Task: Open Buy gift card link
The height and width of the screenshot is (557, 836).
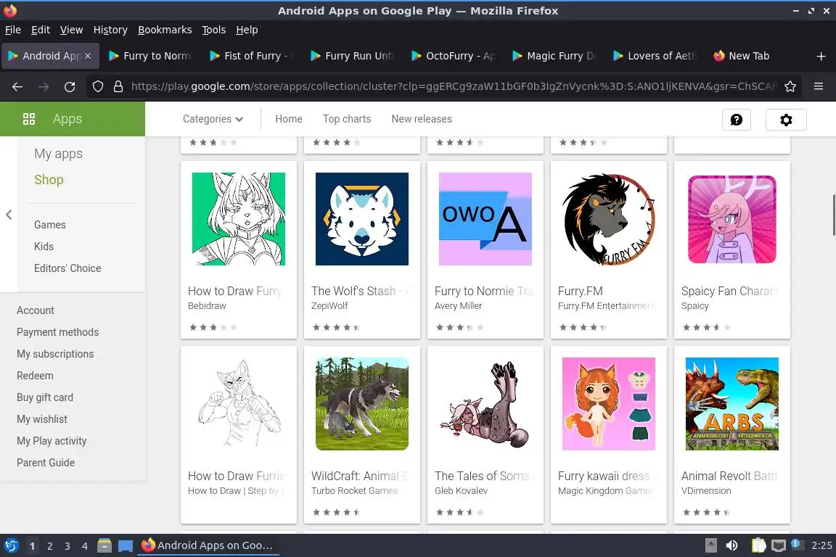Action: pos(45,397)
